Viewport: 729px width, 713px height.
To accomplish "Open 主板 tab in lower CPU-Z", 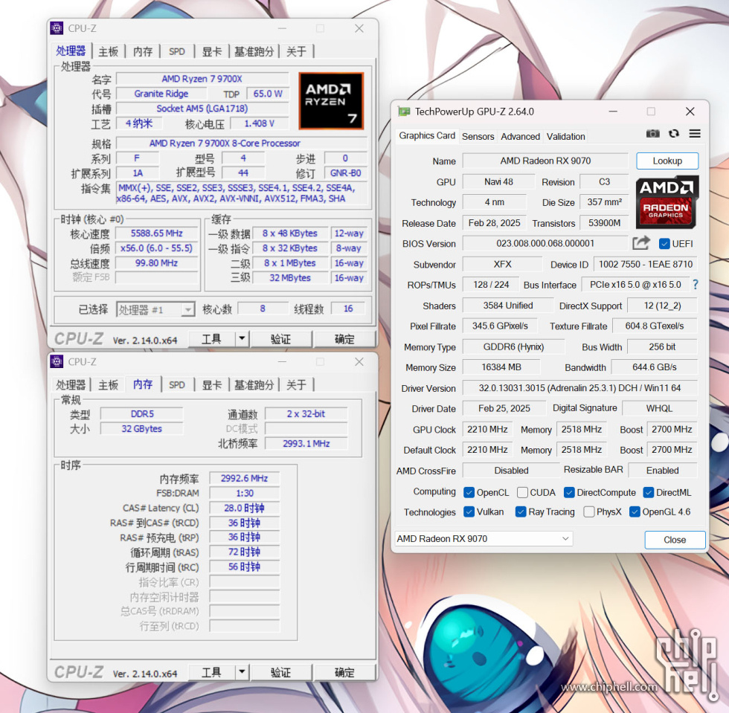I will click(x=109, y=384).
